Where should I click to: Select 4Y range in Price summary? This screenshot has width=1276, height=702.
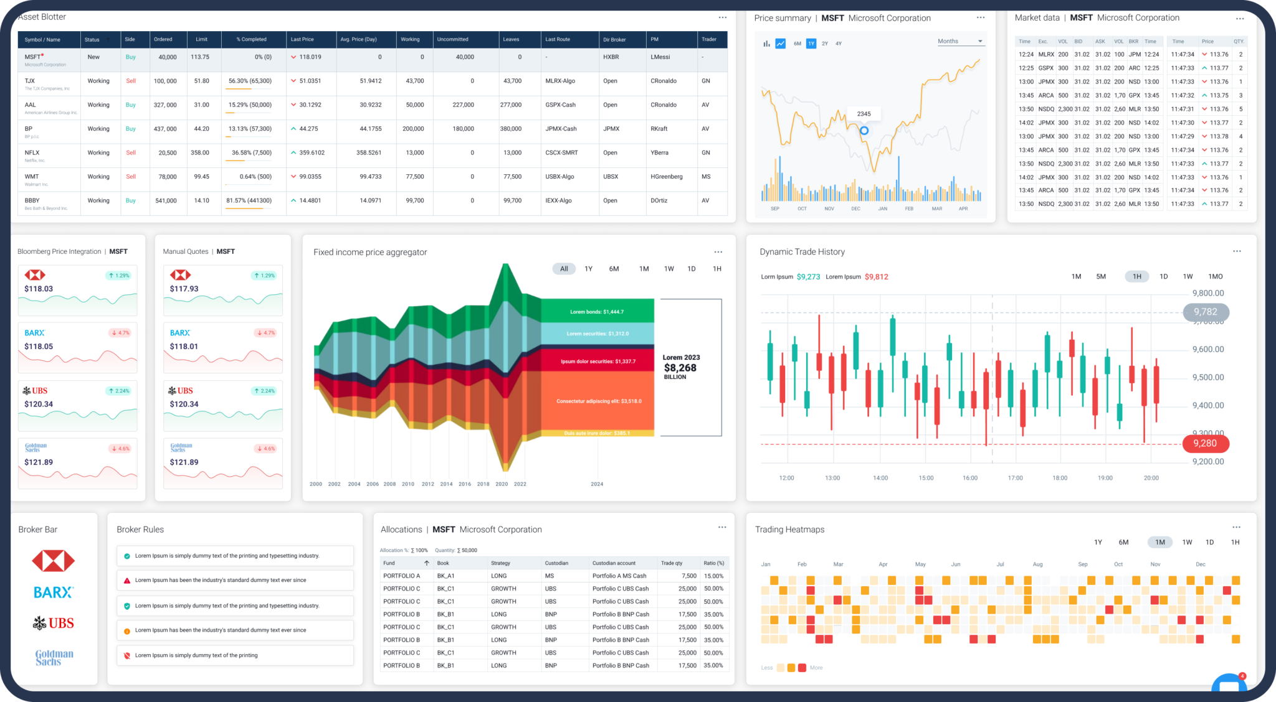(x=839, y=44)
